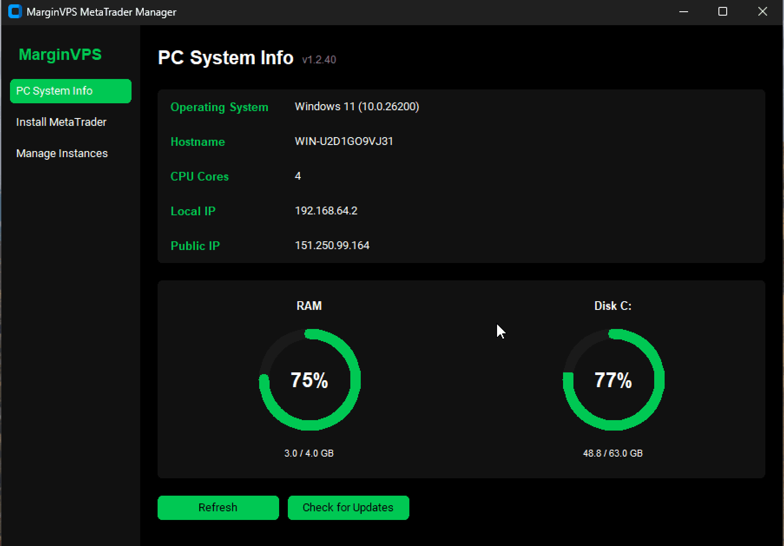Maximize the MarginVPS window
This screenshot has height=546, width=784.
(x=723, y=12)
